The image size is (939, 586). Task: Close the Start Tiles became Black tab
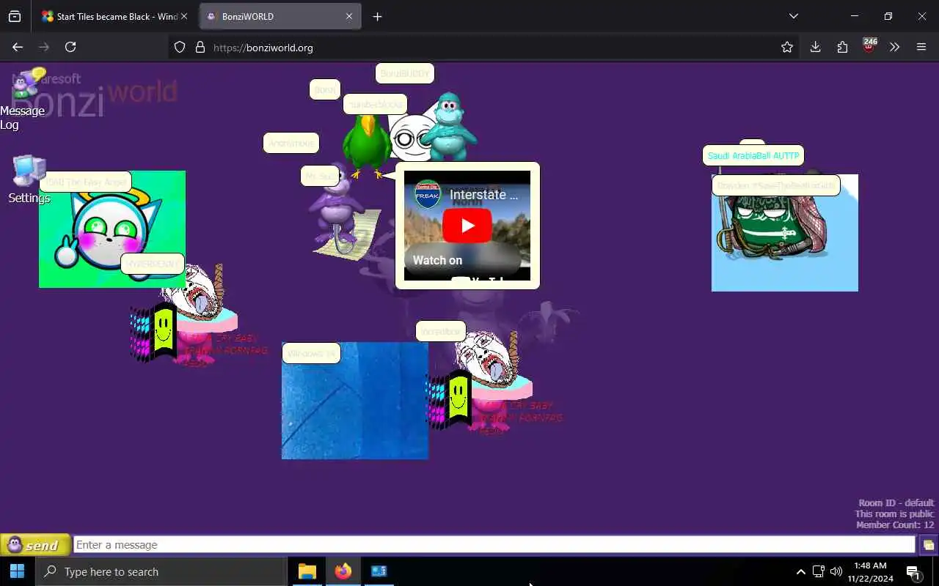(x=184, y=16)
